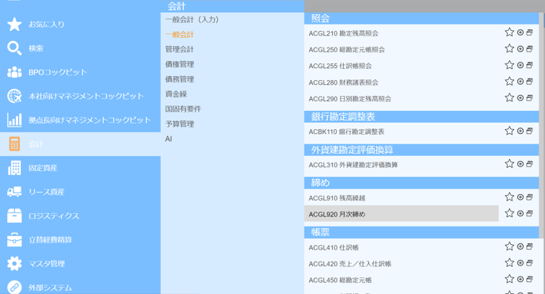The image size is (545, 294).
Task: Open the BPOコックピット people icon
Action: pos(14,72)
